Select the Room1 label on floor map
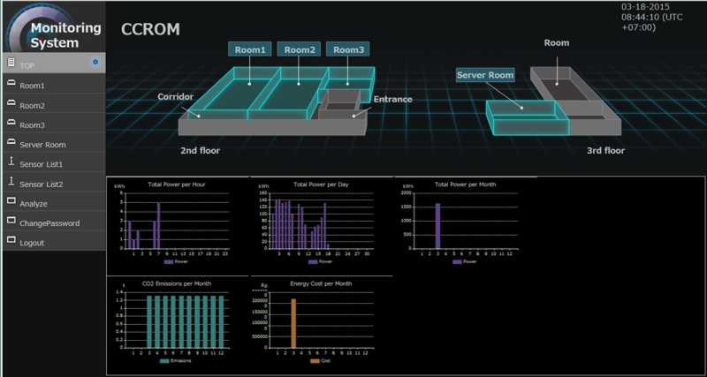707x377 pixels. 251,50
